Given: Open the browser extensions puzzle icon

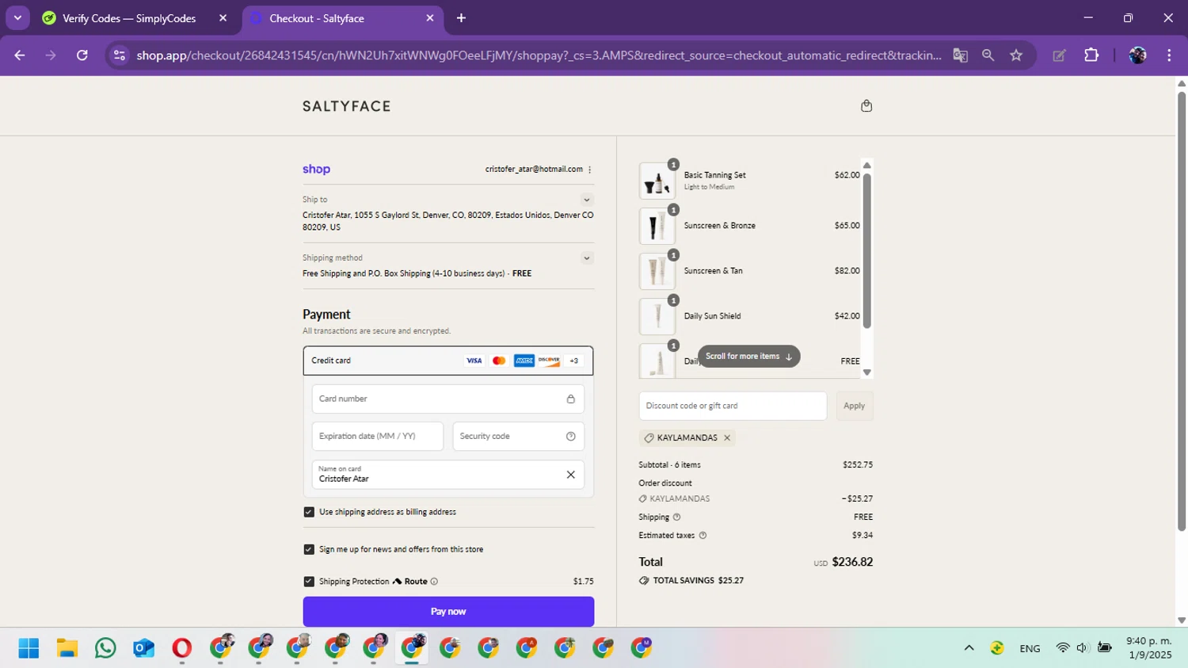Looking at the screenshot, I should 1091,55.
